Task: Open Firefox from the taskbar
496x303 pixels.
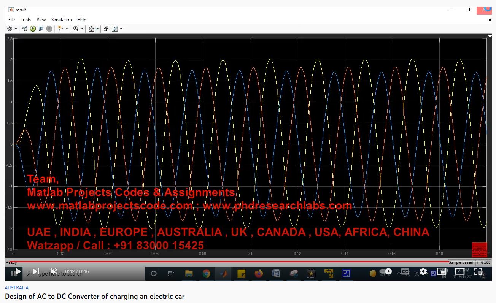Action: (259, 273)
